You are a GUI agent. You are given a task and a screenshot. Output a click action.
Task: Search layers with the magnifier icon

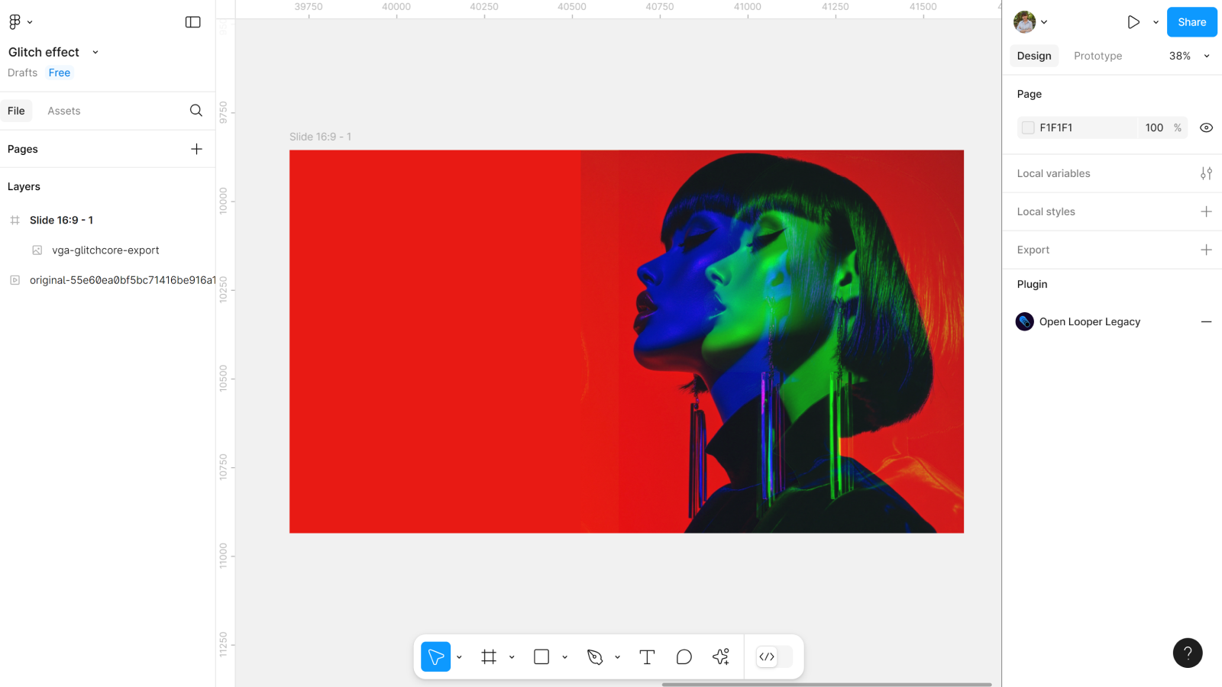click(196, 111)
